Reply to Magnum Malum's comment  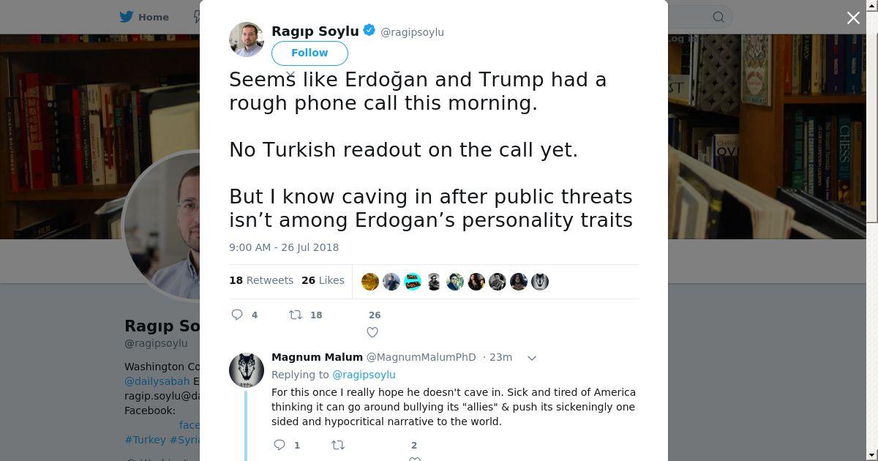(279, 445)
